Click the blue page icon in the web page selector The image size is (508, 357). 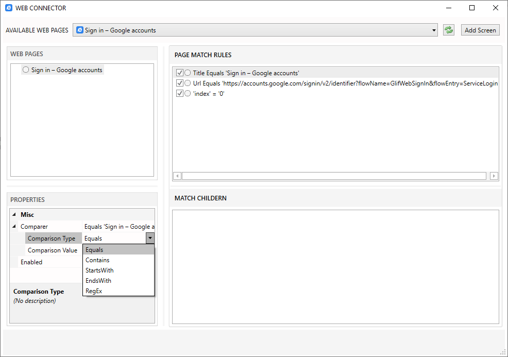79,30
